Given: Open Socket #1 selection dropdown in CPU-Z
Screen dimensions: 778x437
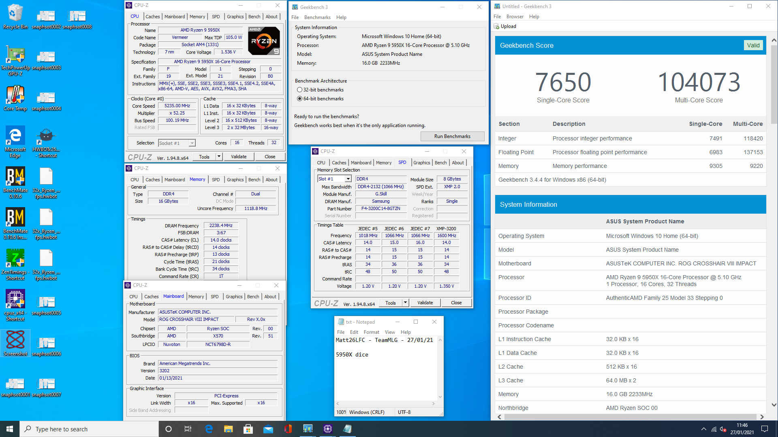Looking at the screenshot, I should (x=177, y=143).
